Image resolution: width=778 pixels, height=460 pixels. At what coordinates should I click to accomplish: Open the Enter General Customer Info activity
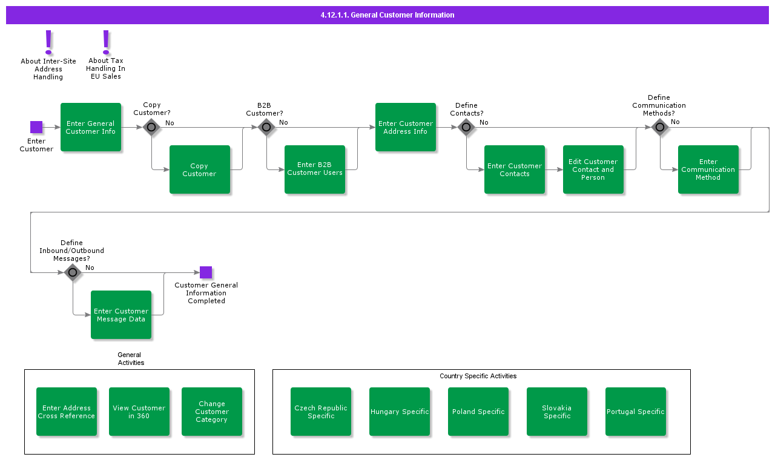point(91,127)
